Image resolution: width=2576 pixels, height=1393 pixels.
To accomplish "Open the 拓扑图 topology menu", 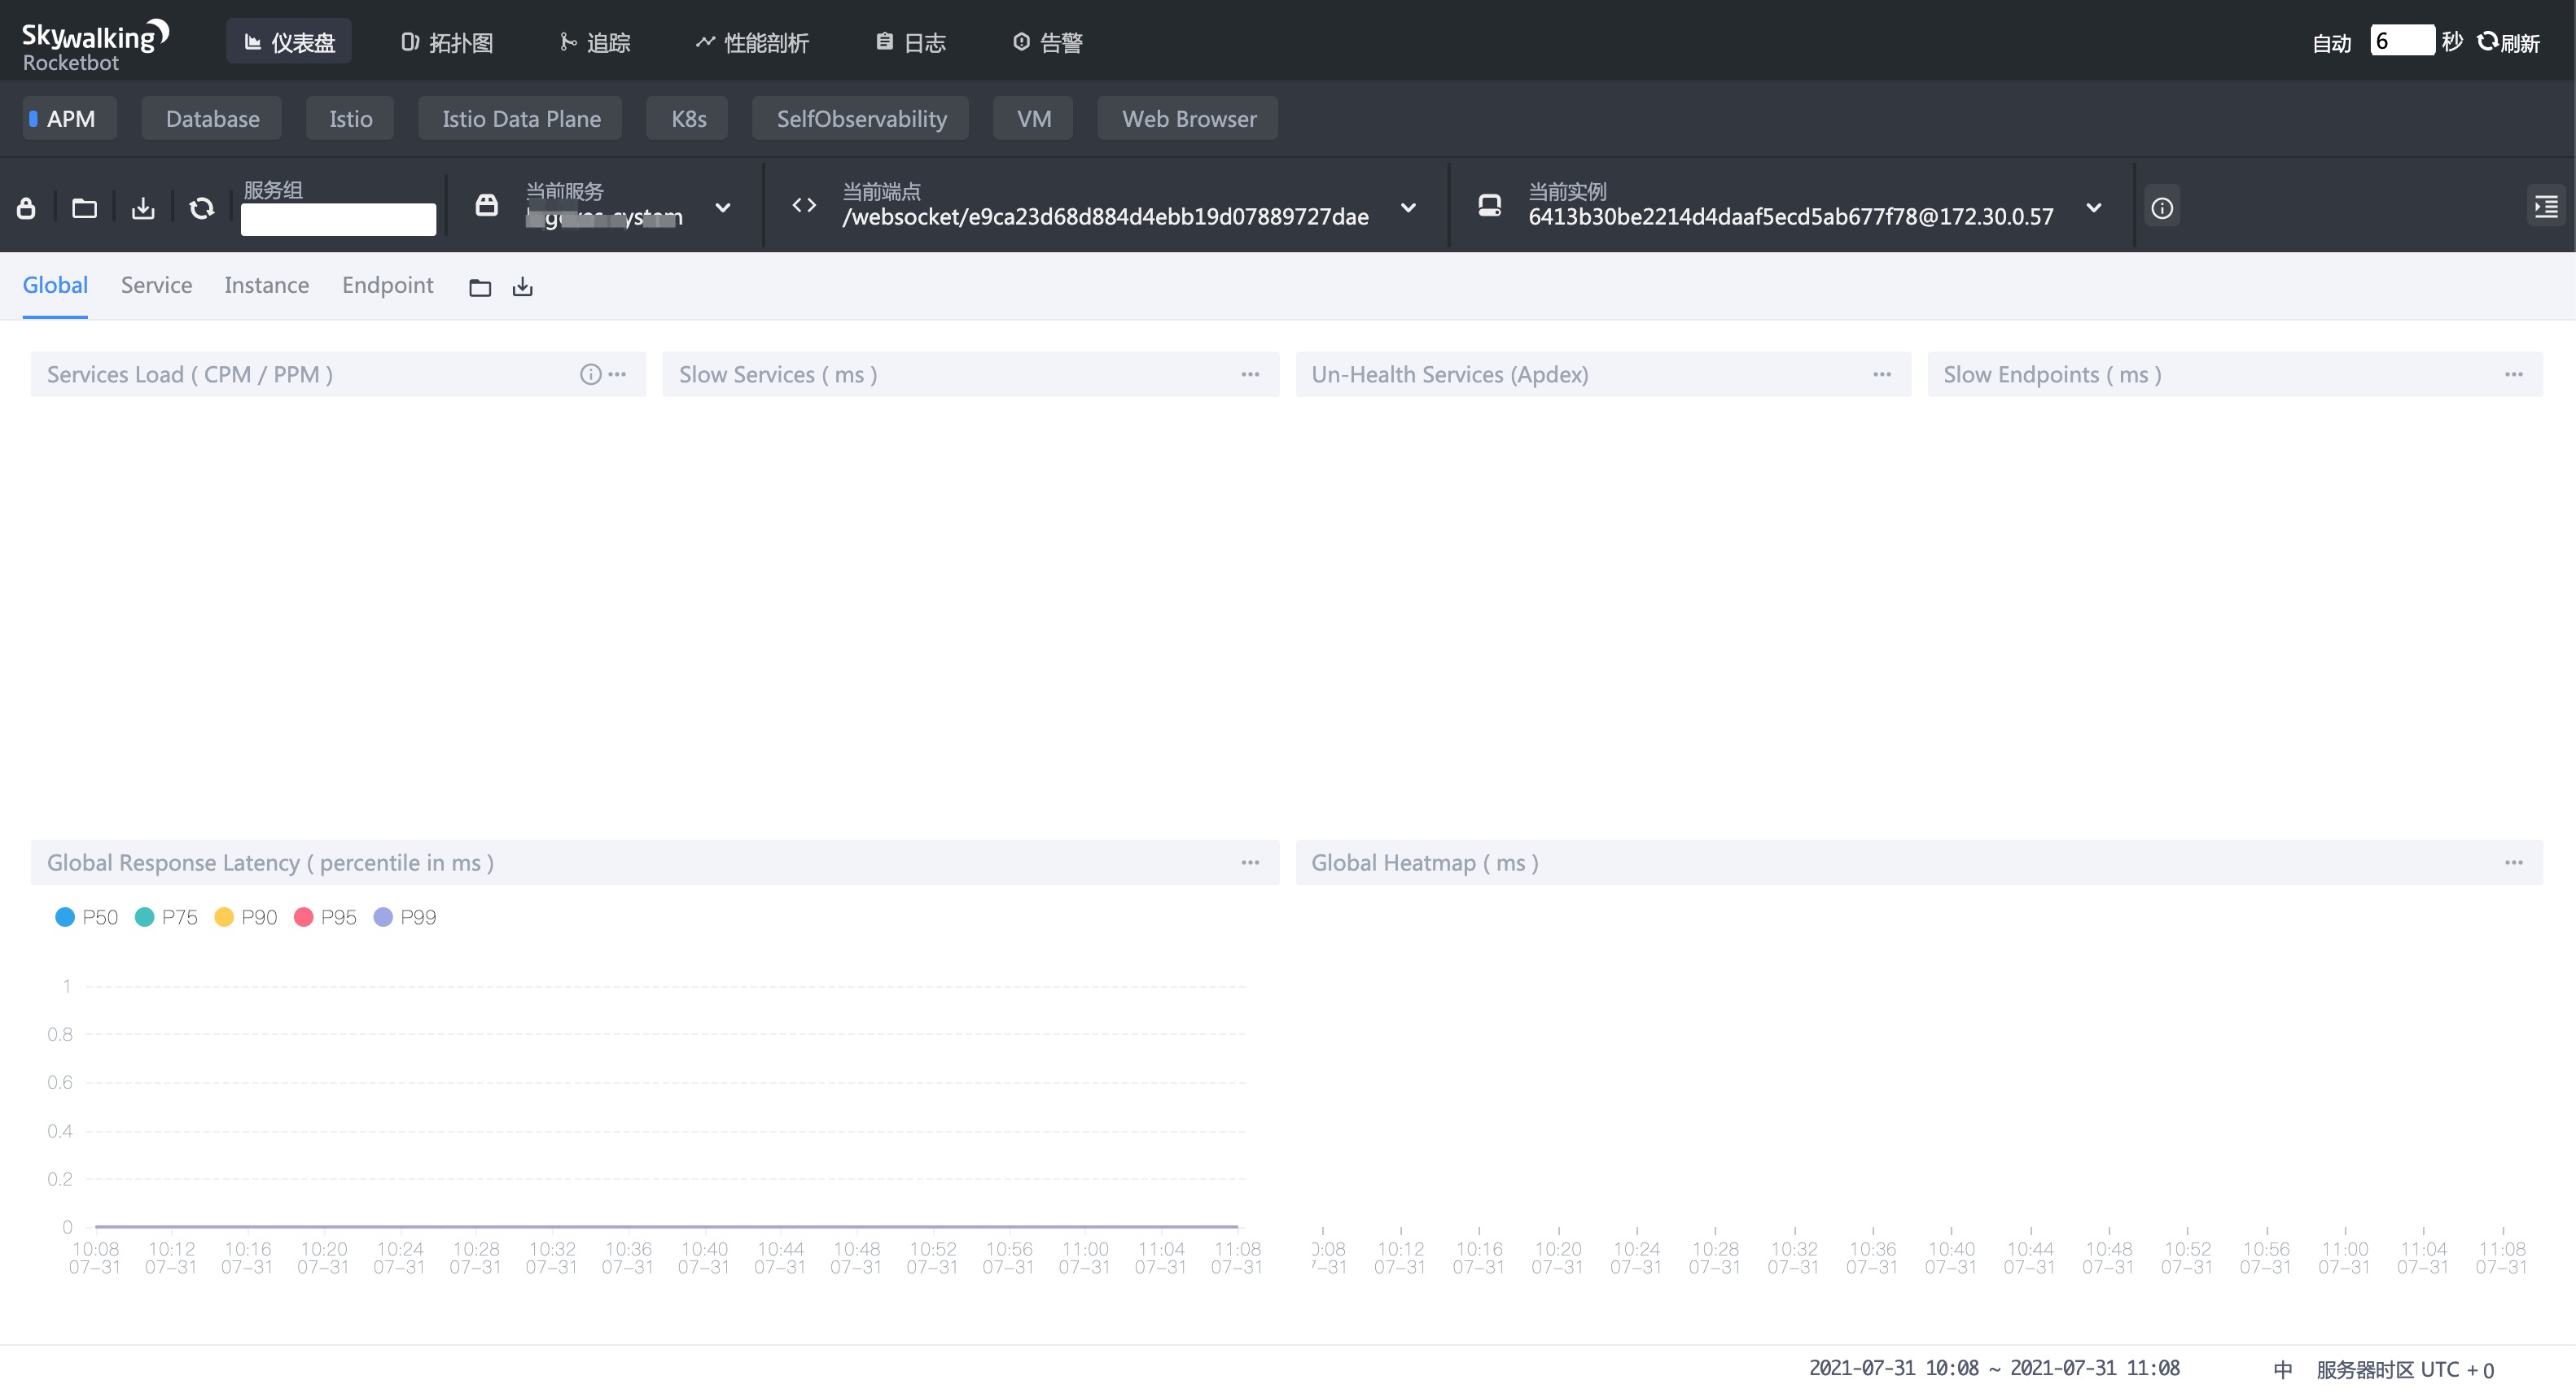I will [x=447, y=42].
